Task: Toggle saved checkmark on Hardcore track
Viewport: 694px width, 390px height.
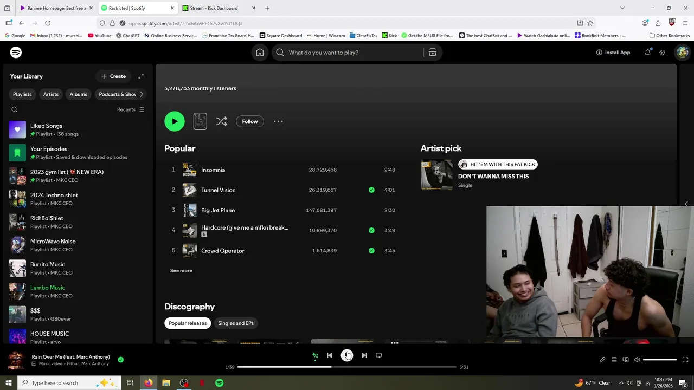Action: point(371,230)
